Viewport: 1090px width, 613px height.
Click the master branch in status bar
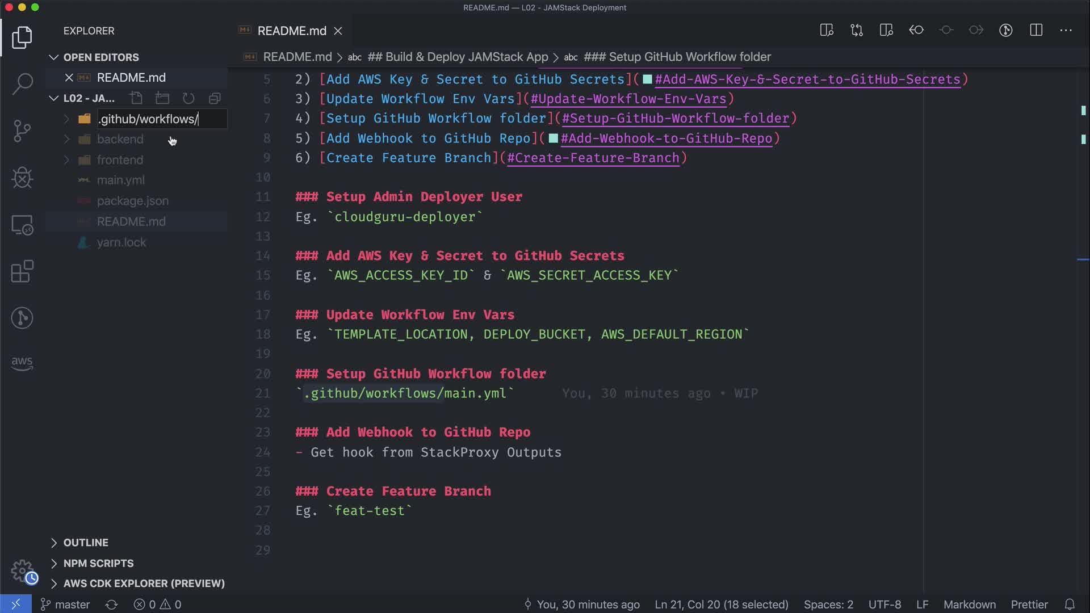point(65,604)
